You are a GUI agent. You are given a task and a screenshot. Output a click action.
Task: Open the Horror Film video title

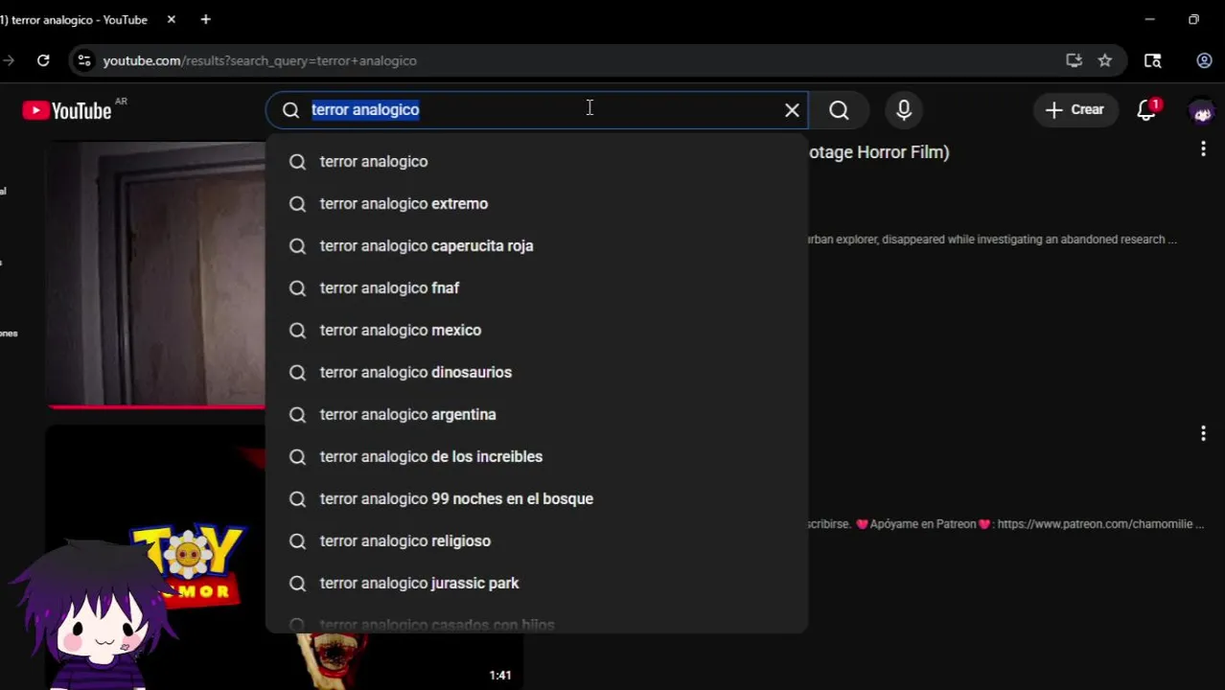click(879, 151)
